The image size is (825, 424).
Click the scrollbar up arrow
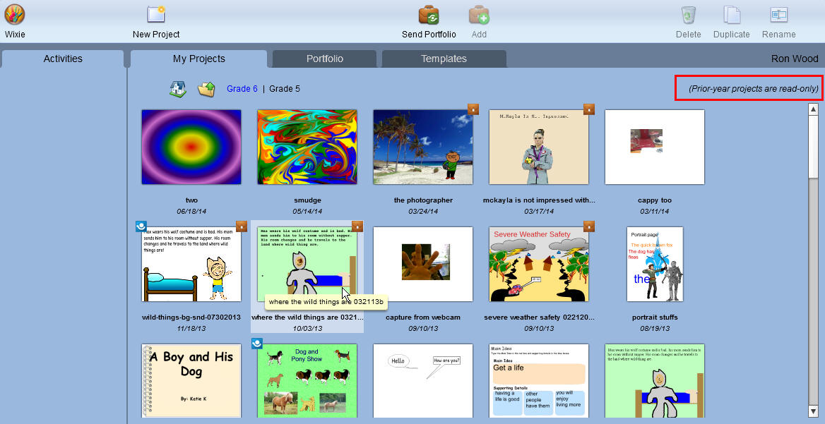813,109
